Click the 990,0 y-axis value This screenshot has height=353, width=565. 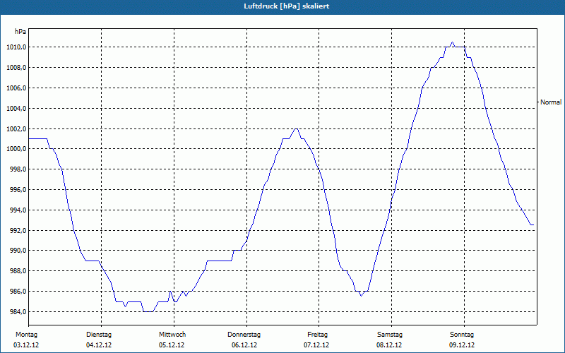pyautogui.click(x=17, y=251)
